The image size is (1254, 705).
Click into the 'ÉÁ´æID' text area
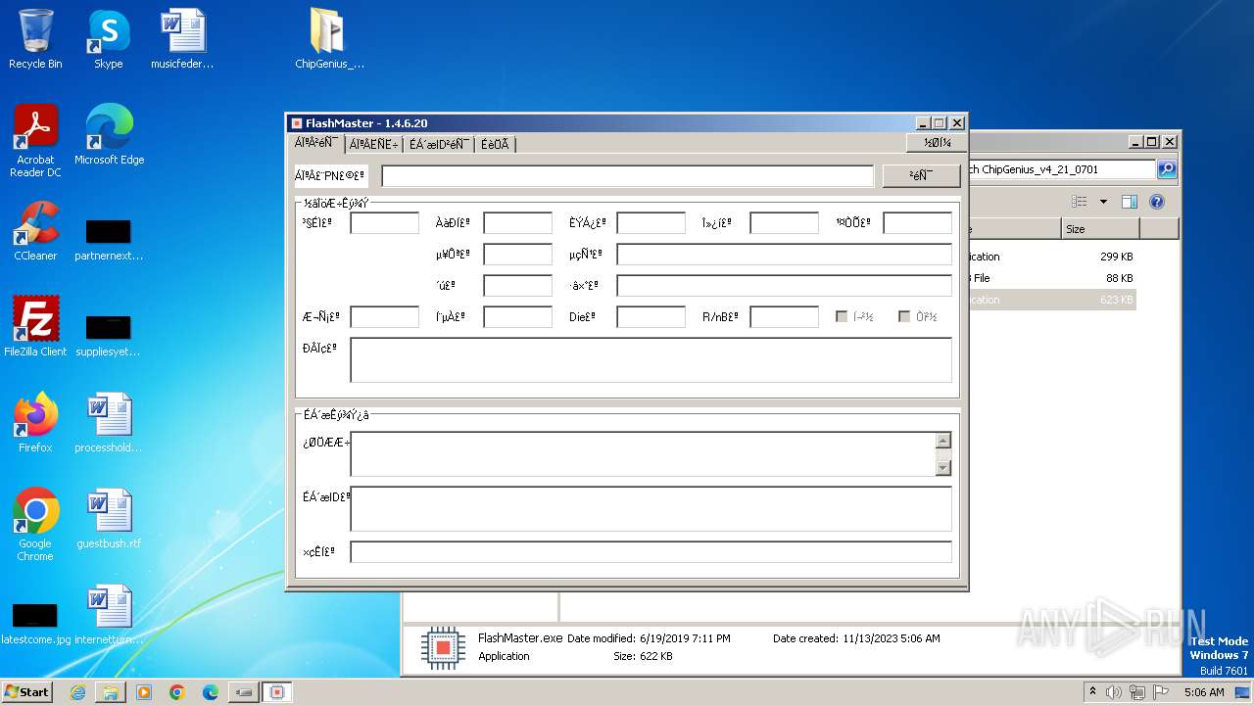(651, 509)
